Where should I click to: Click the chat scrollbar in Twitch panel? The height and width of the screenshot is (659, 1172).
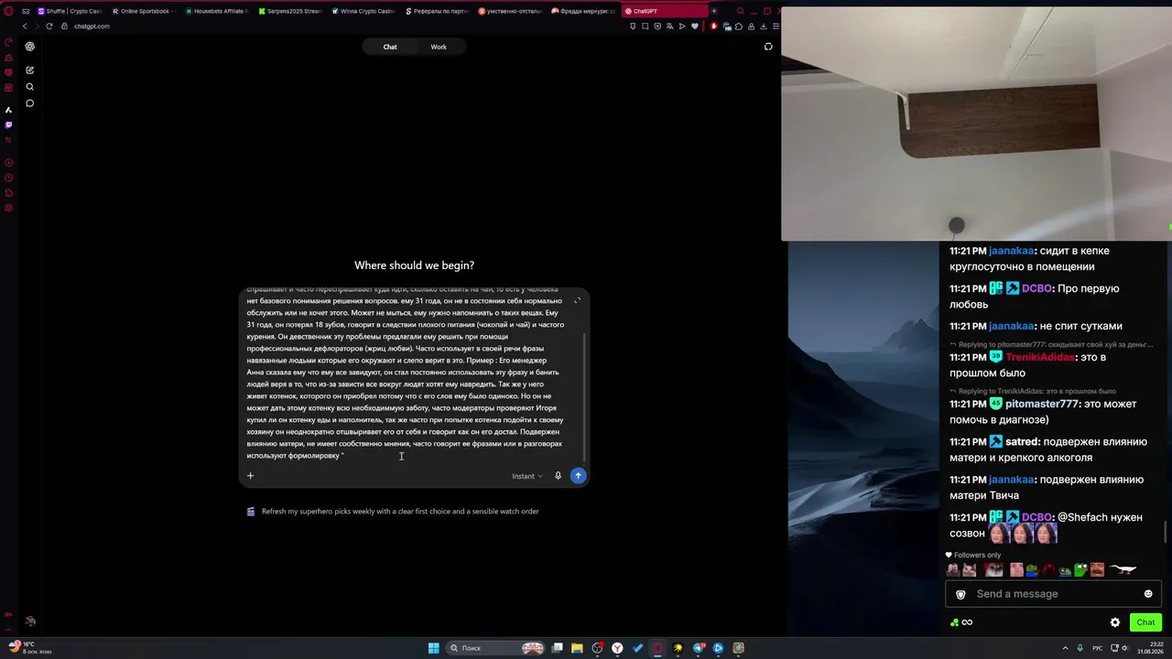(1166, 531)
